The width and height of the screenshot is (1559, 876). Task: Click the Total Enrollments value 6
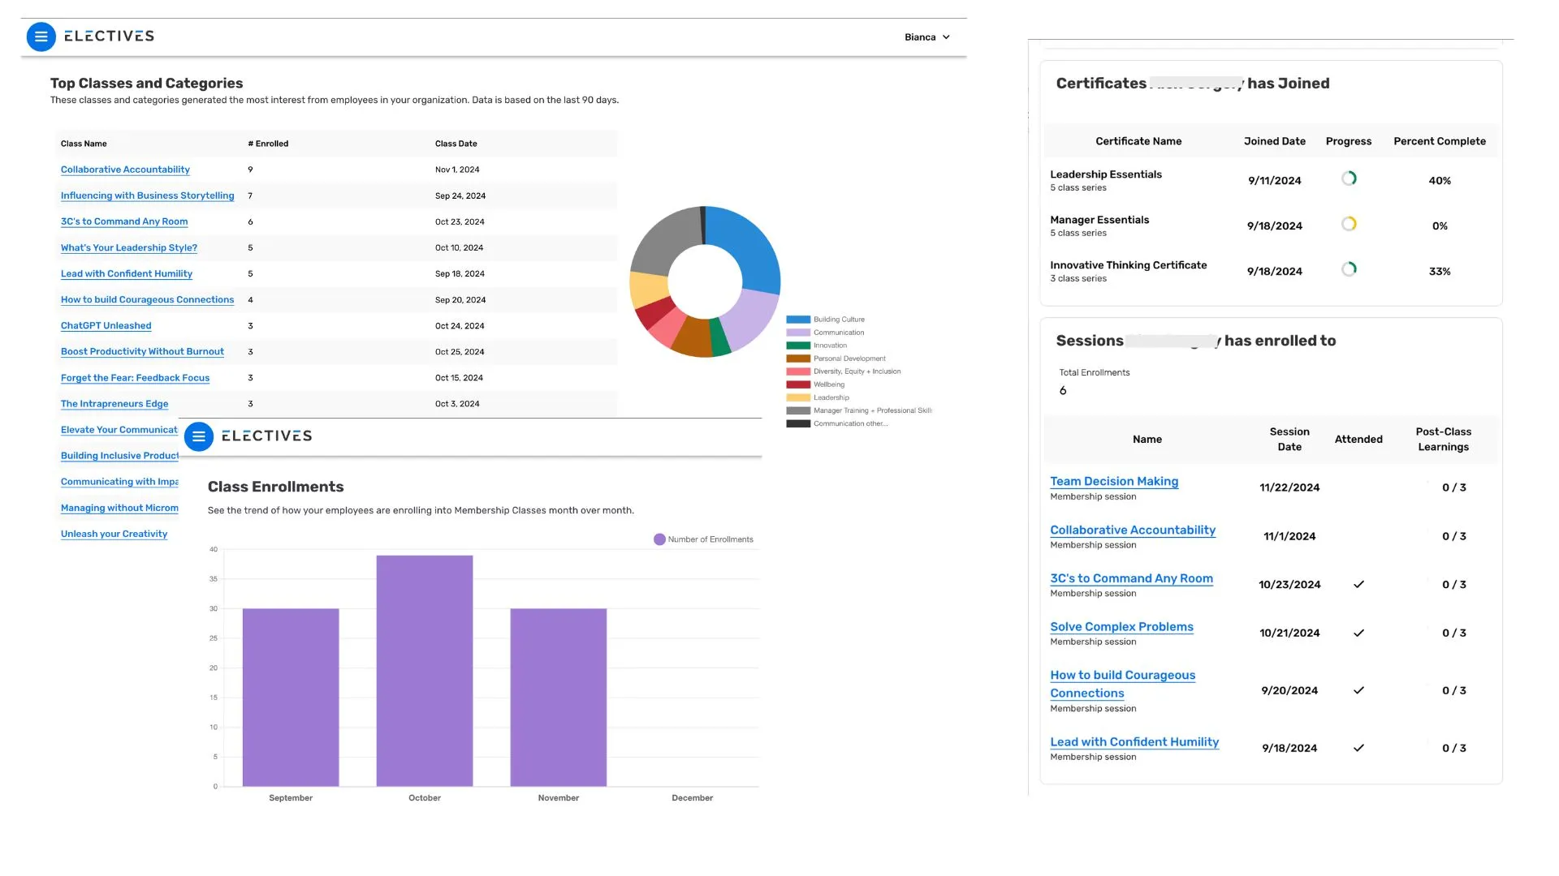1063,391
